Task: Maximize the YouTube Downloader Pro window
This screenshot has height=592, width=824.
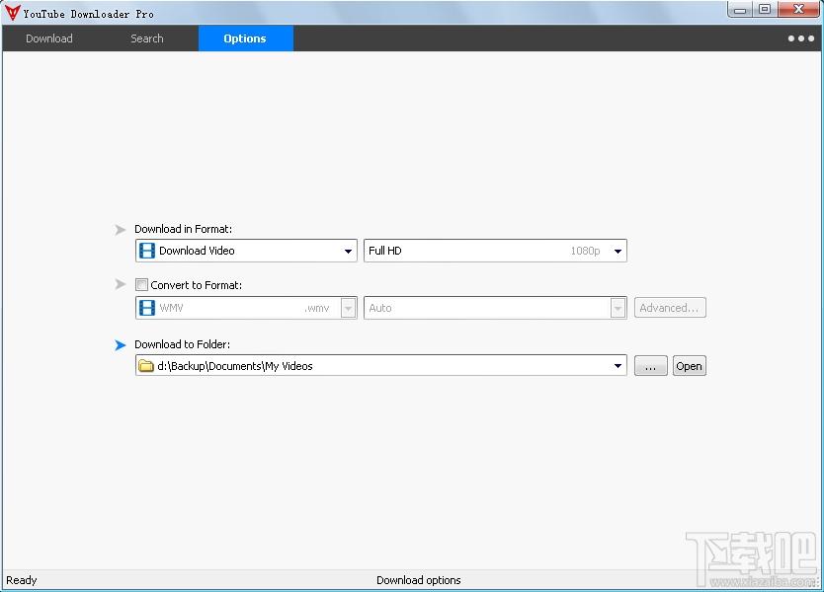Action: click(765, 10)
